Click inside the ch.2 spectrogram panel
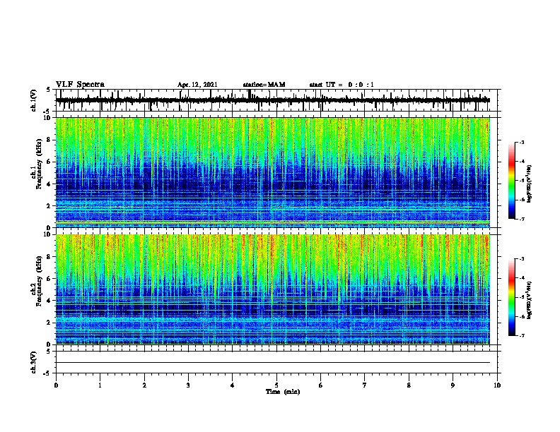 [x=273, y=289]
